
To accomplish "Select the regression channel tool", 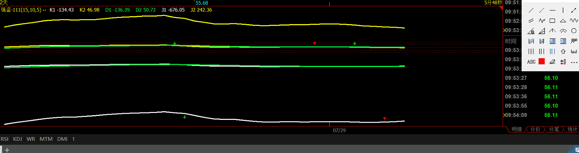I will coord(531,41).
